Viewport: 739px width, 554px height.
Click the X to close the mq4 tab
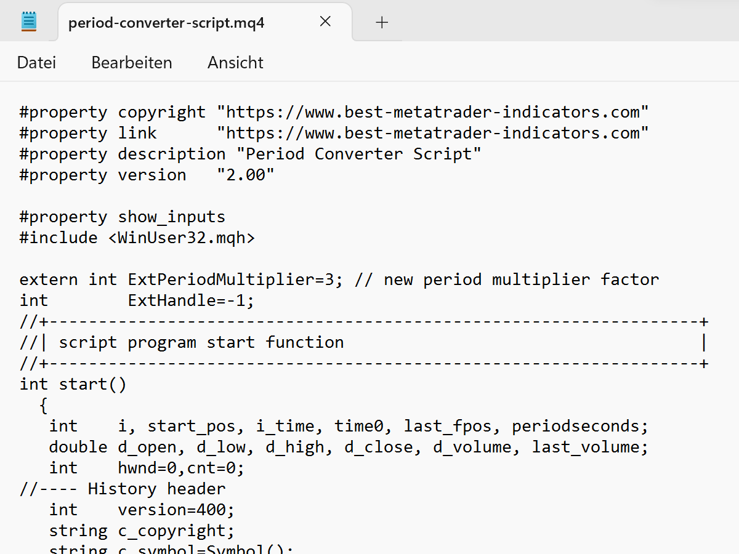pyautogui.click(x=325, y=21)
